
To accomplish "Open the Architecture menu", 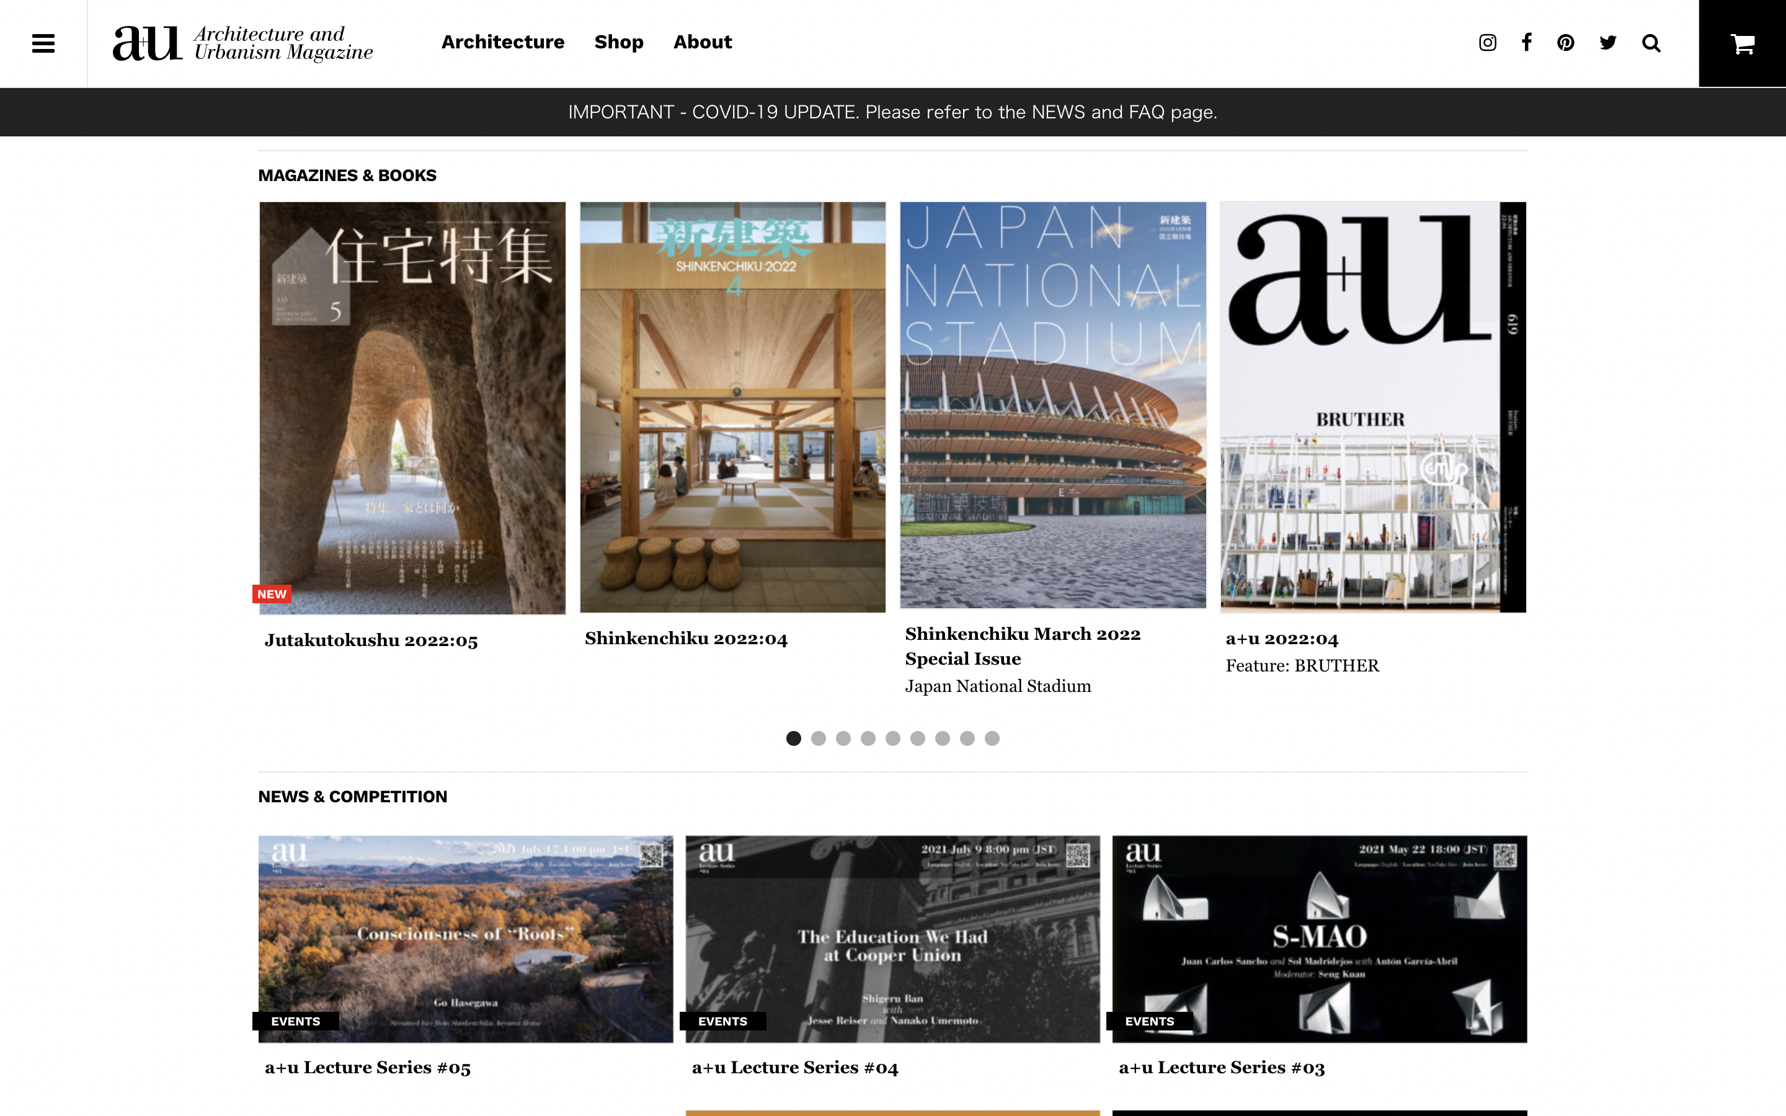I will tap(502, 42).
